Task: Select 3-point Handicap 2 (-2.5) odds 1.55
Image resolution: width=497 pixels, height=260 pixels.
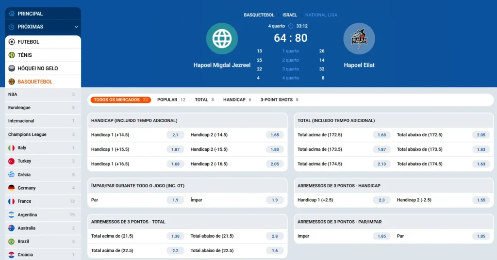Action: point(481,200)
